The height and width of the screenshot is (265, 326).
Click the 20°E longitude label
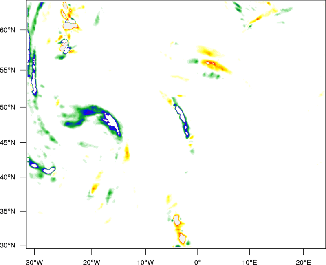click(x=303, y=262)
